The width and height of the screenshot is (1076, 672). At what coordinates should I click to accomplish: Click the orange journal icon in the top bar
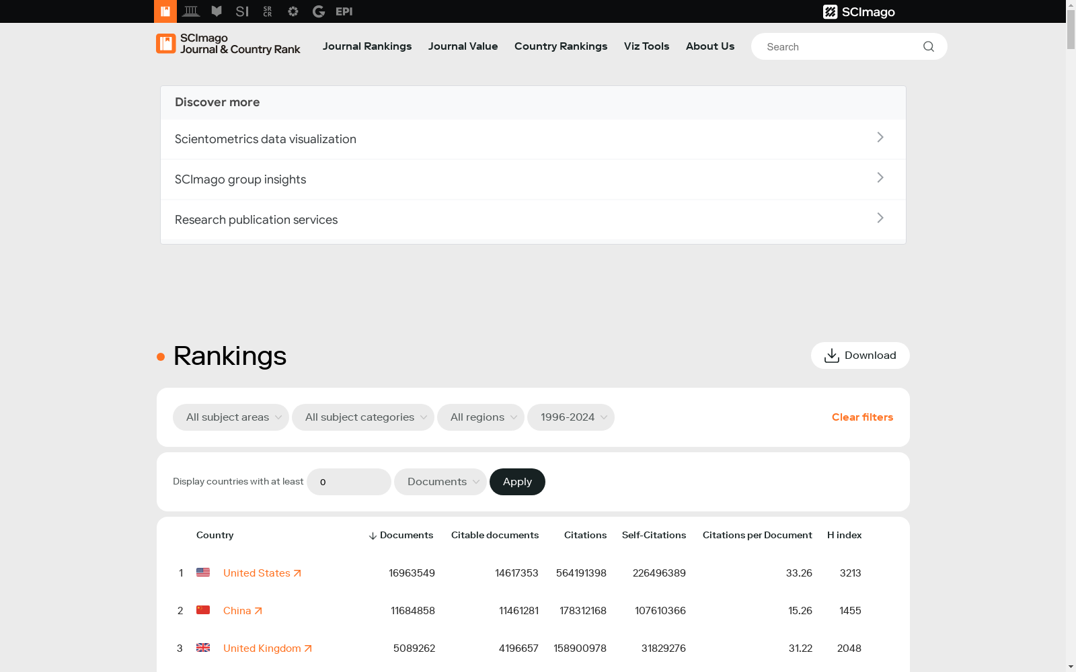tap(165, 11)
